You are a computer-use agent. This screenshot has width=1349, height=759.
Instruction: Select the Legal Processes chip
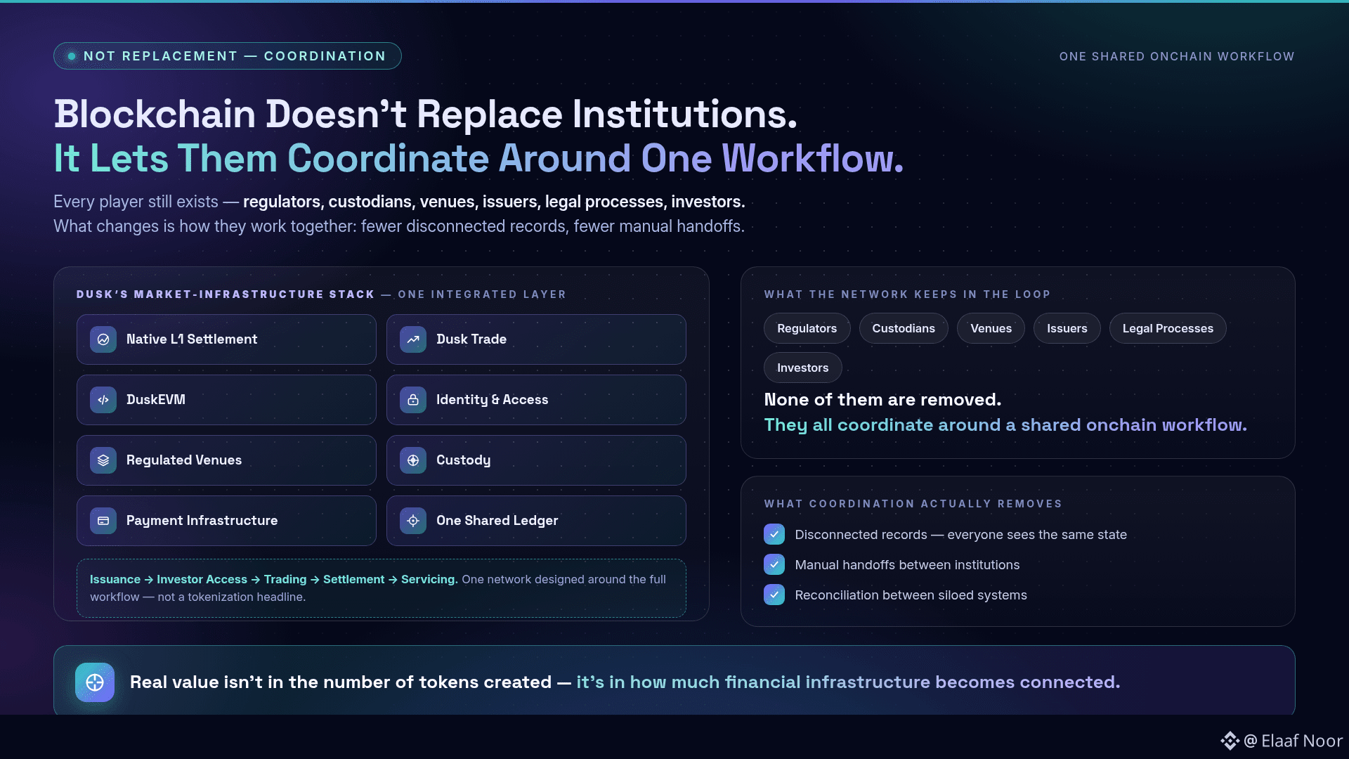coord(1168,328)
